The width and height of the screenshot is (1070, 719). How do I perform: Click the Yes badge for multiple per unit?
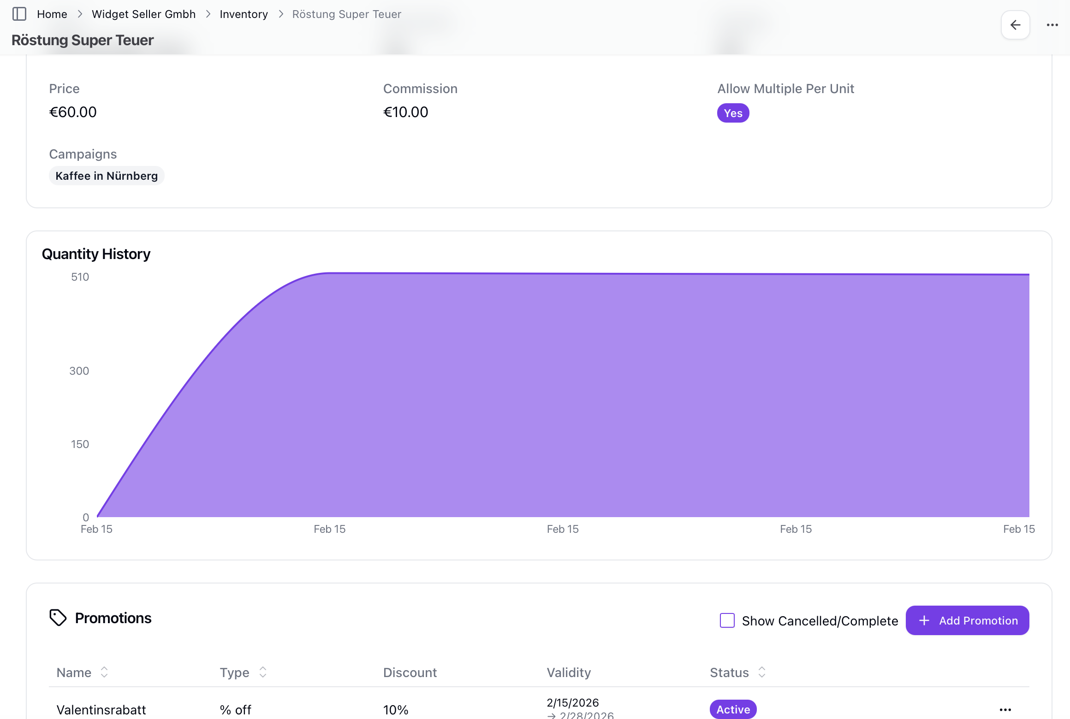pyautogui.click(x=733, y=113)
